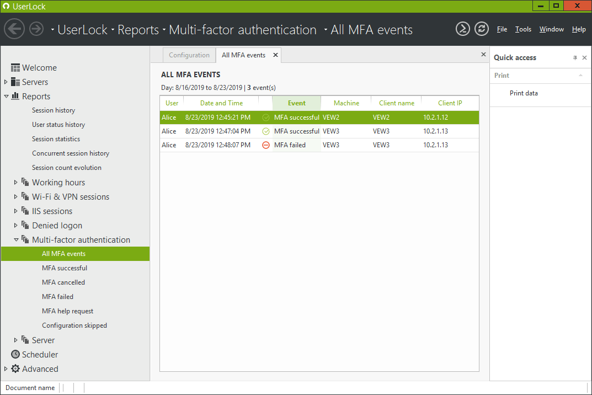Image resolution: width=592 pixels, height=395 pixels.
Task: Click Breadcrumb Reports text in header
Action: coord(138,30)
